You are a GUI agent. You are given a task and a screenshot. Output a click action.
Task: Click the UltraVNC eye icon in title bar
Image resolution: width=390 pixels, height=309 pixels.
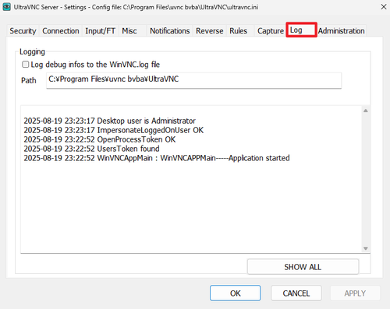pos(6,7)
